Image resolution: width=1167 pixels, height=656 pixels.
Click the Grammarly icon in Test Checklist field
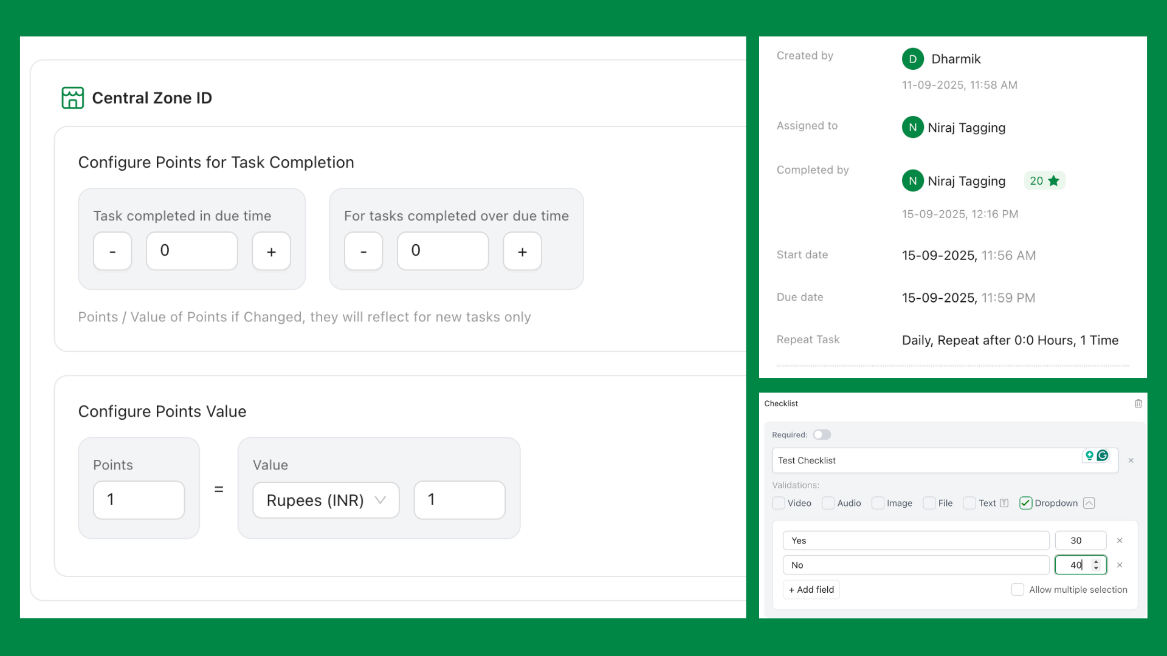[x=1103, y=456]
